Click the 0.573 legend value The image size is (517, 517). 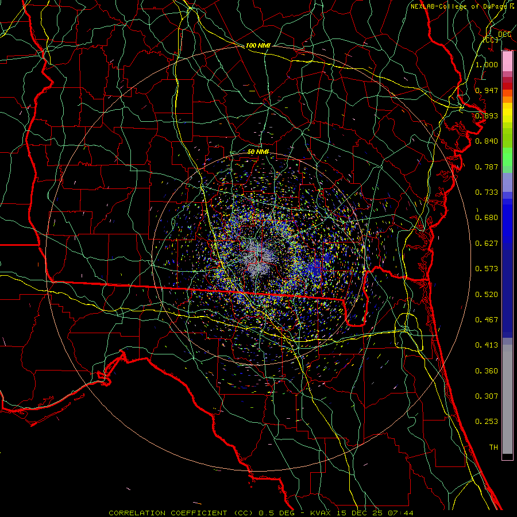click(x=487, y=269)
